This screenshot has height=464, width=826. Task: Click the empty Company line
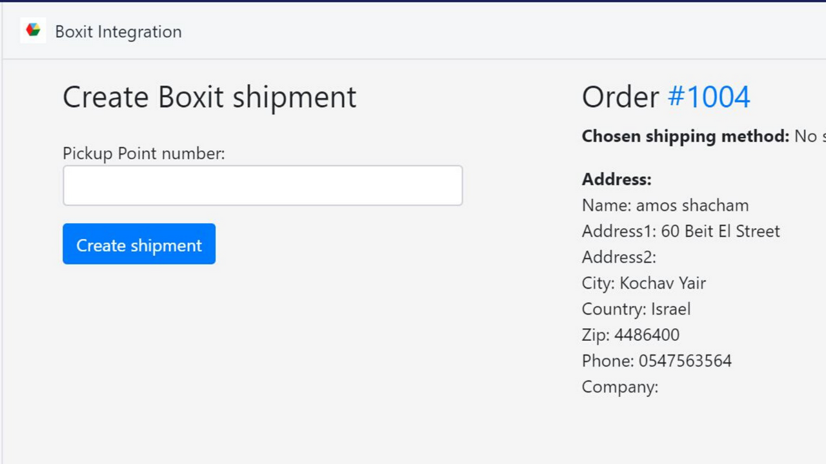pos(619,387)
